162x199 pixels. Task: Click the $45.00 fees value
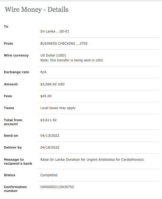click(46, 96)
